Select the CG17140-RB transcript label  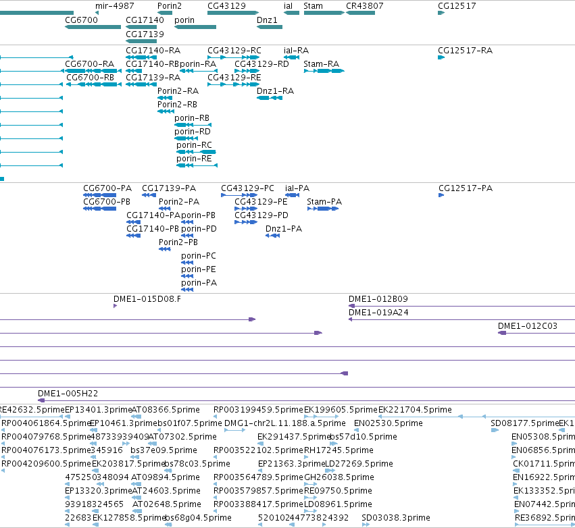pos(152,63)
